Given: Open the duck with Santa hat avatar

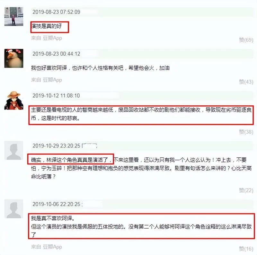Looking at the screenshot, I should [14, 58].
